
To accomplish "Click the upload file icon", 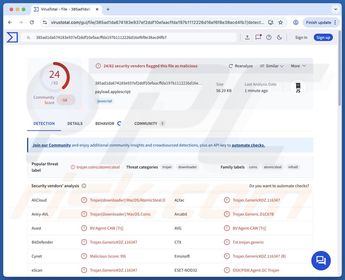I will click(x=247, y=38).
